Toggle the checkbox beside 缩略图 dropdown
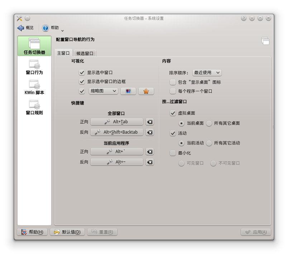288x254 pixels. coord(82,91)
